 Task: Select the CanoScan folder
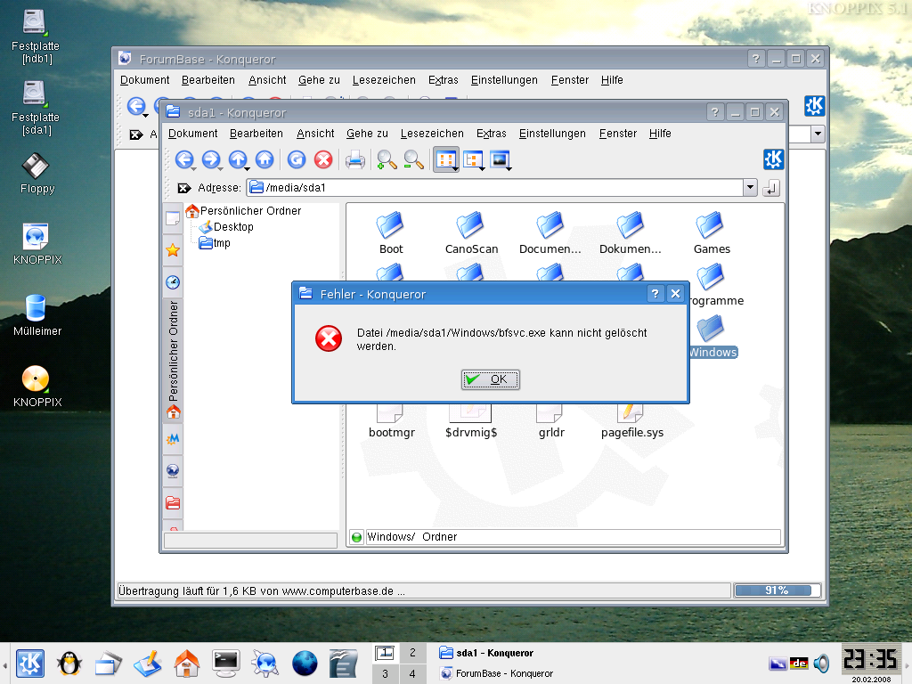pos(471,232)
